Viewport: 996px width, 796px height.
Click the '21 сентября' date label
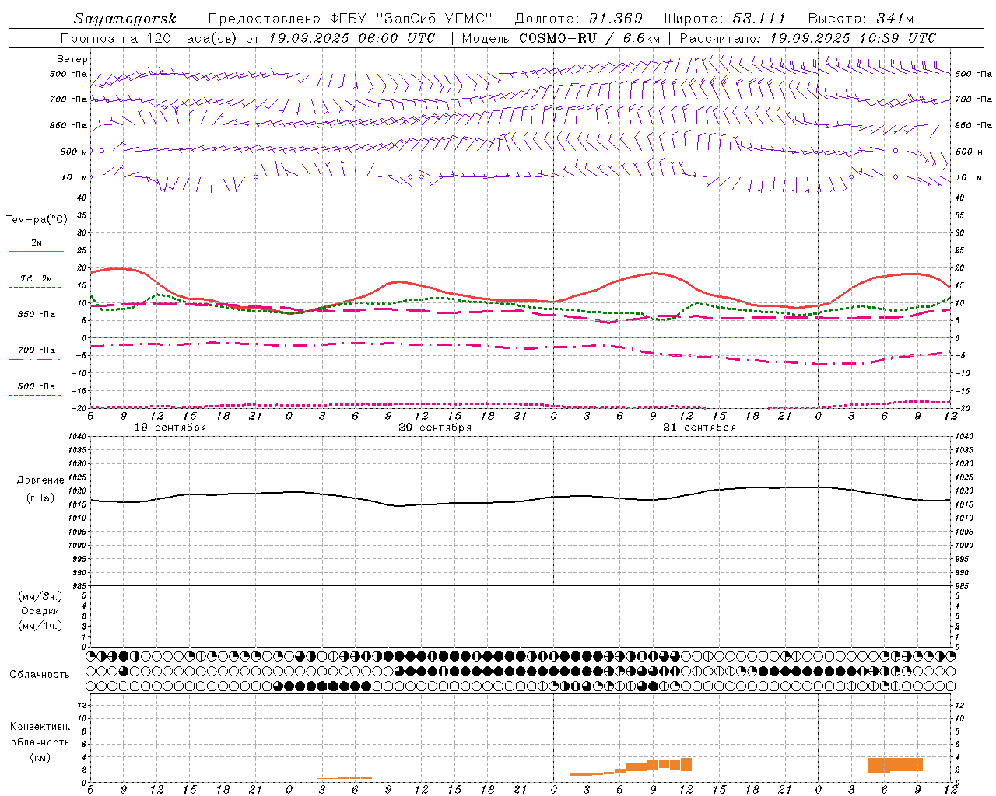(700, 428)
